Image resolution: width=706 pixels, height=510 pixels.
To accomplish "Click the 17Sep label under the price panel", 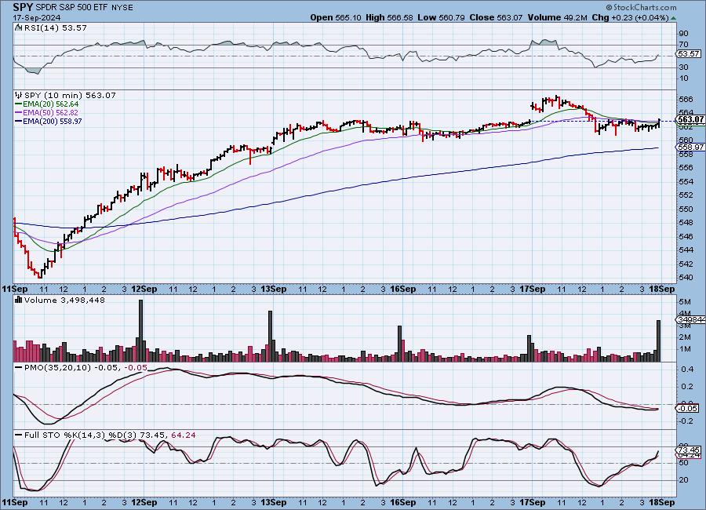I will click(x=533, y=289).
